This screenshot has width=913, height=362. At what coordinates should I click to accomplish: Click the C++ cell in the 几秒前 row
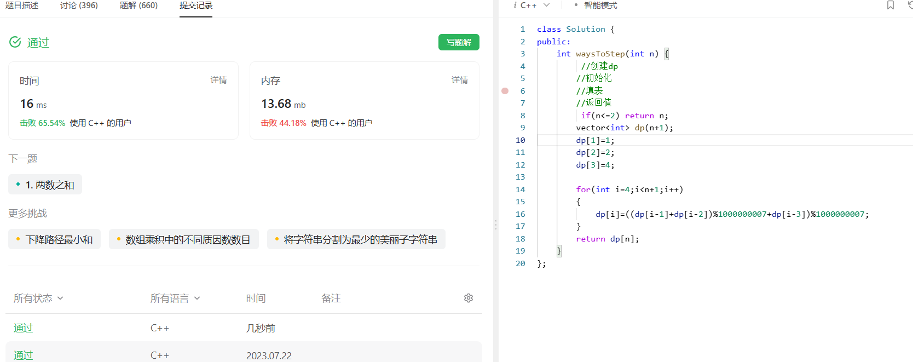point(160,328)
